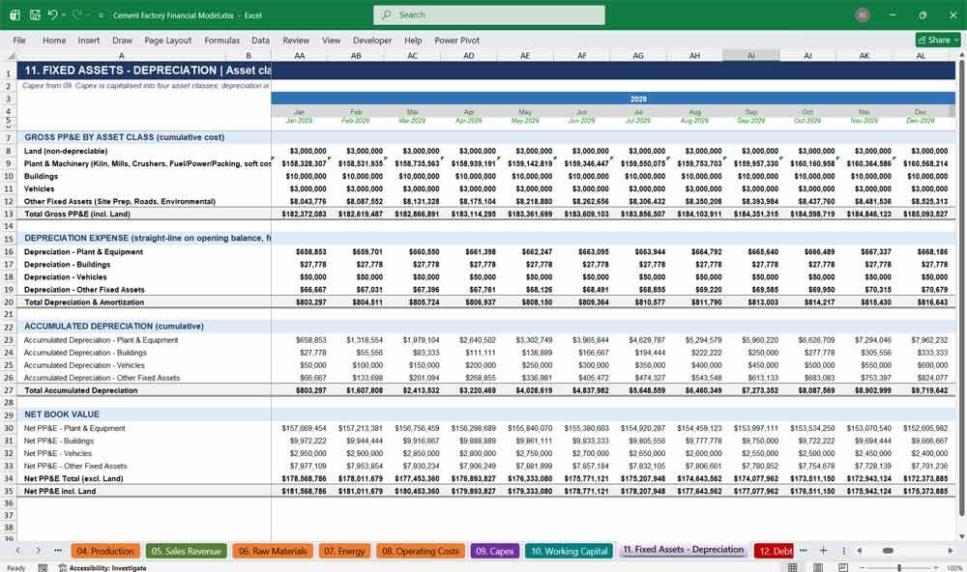Select column header AA
This screenshot has height=572, width=967.
point(300,55)
